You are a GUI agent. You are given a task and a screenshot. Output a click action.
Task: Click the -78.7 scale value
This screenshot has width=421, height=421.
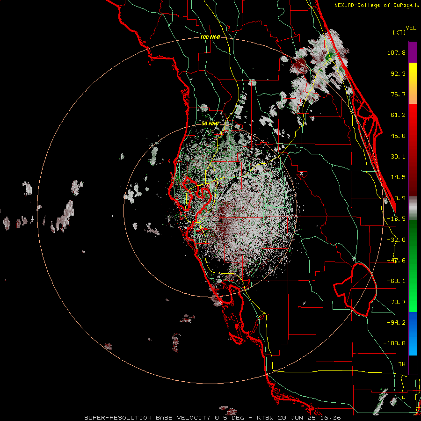396,302
